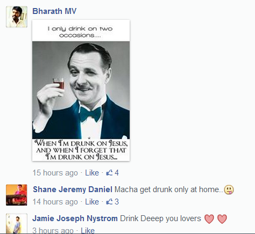Click the second heart emoji in Jamie's comment
The width and height of the screenshot is (255, 234).
click(x=222, y=219)
